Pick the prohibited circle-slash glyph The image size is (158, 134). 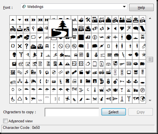61,46
